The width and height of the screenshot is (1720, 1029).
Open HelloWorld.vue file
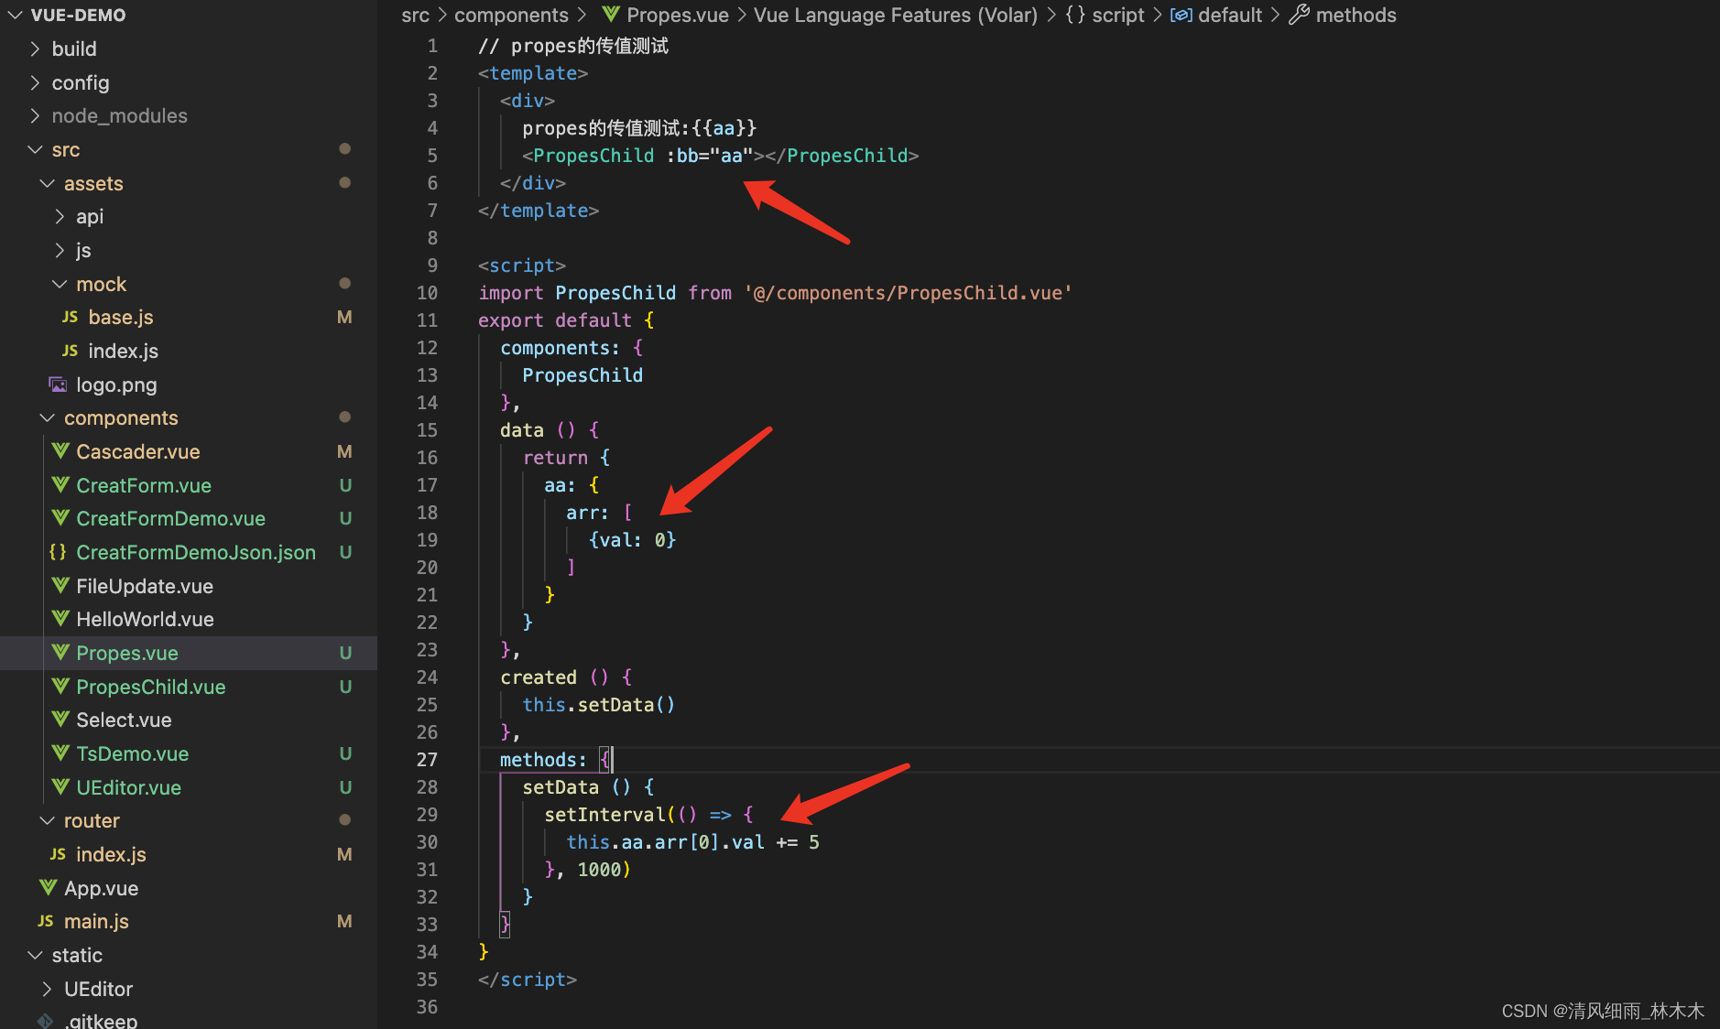[x=145, y=619]
